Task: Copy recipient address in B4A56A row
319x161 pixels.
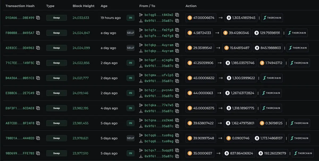Action: coord(177,81)
